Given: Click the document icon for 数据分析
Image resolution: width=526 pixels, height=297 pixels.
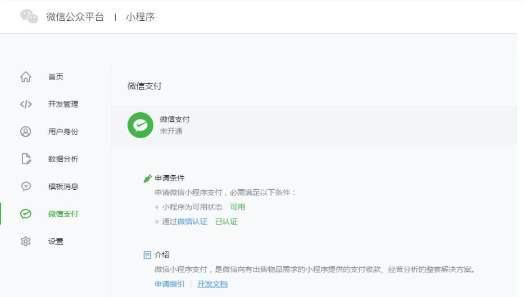Looking at the screenshot, I should coord(26,159).
